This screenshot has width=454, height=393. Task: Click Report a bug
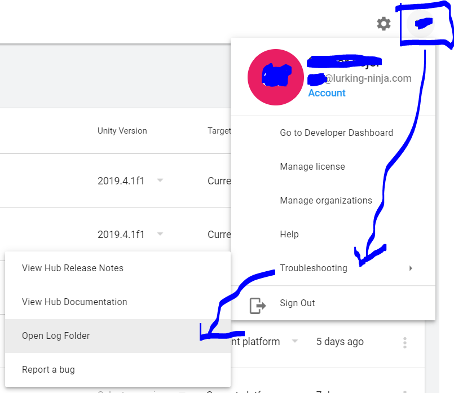[x=48, y=370]
